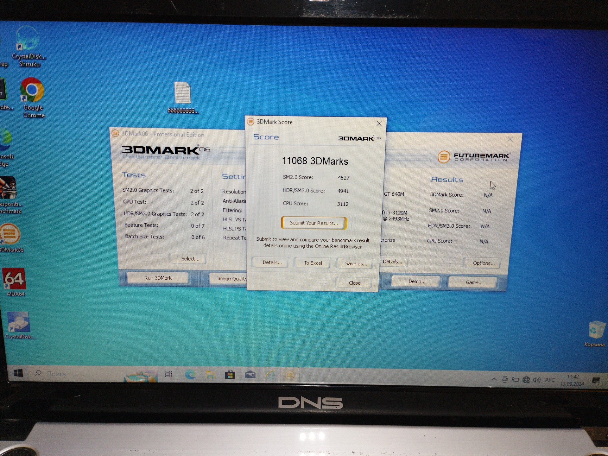This screenshot has width=608, height=456.
Task: Open network globe icon in tray
Action: (526, 379)
